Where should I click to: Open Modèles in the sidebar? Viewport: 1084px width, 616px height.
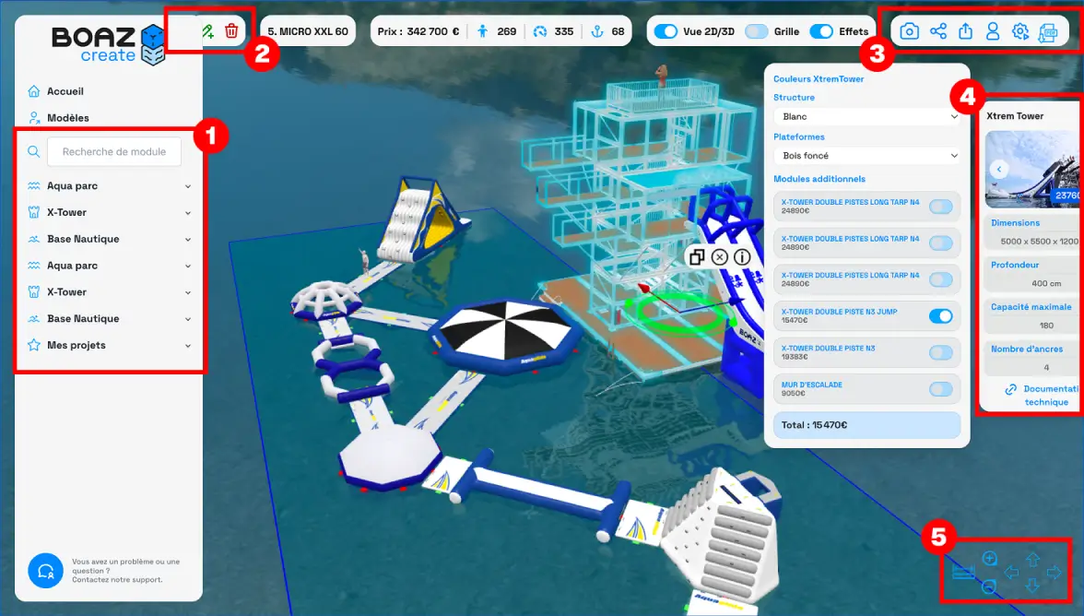point(68,117)
